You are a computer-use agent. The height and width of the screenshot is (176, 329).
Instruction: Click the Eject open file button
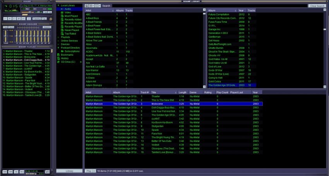pyautogui.click(x=29, y=18)
